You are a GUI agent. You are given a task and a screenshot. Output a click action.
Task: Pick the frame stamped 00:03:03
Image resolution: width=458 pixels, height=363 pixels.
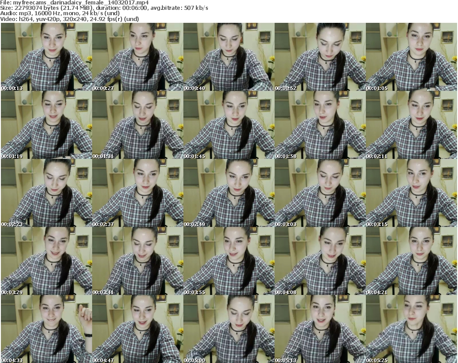pos(320,193)
